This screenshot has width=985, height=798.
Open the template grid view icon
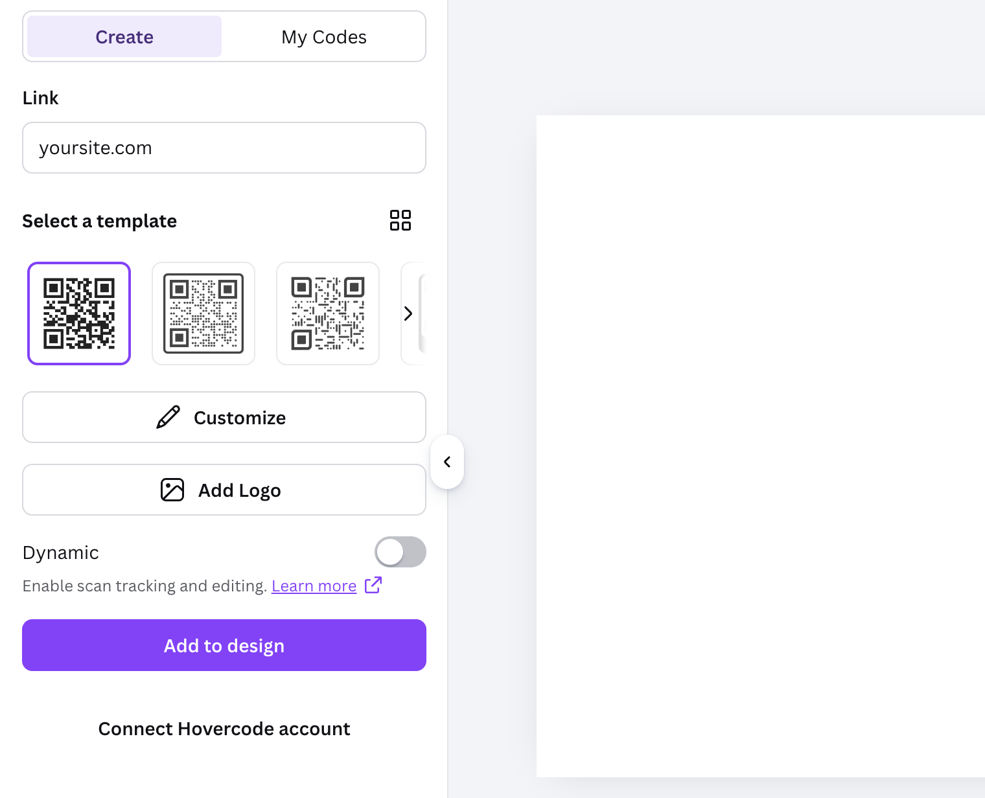[400, 220]
